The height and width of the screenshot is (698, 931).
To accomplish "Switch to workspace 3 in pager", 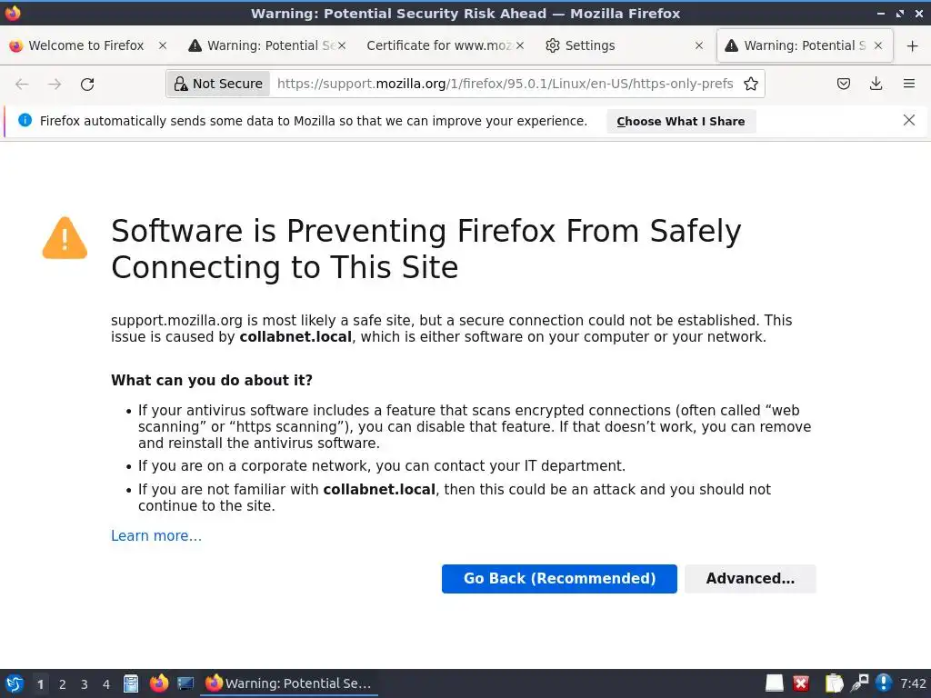I will [85, 684].
